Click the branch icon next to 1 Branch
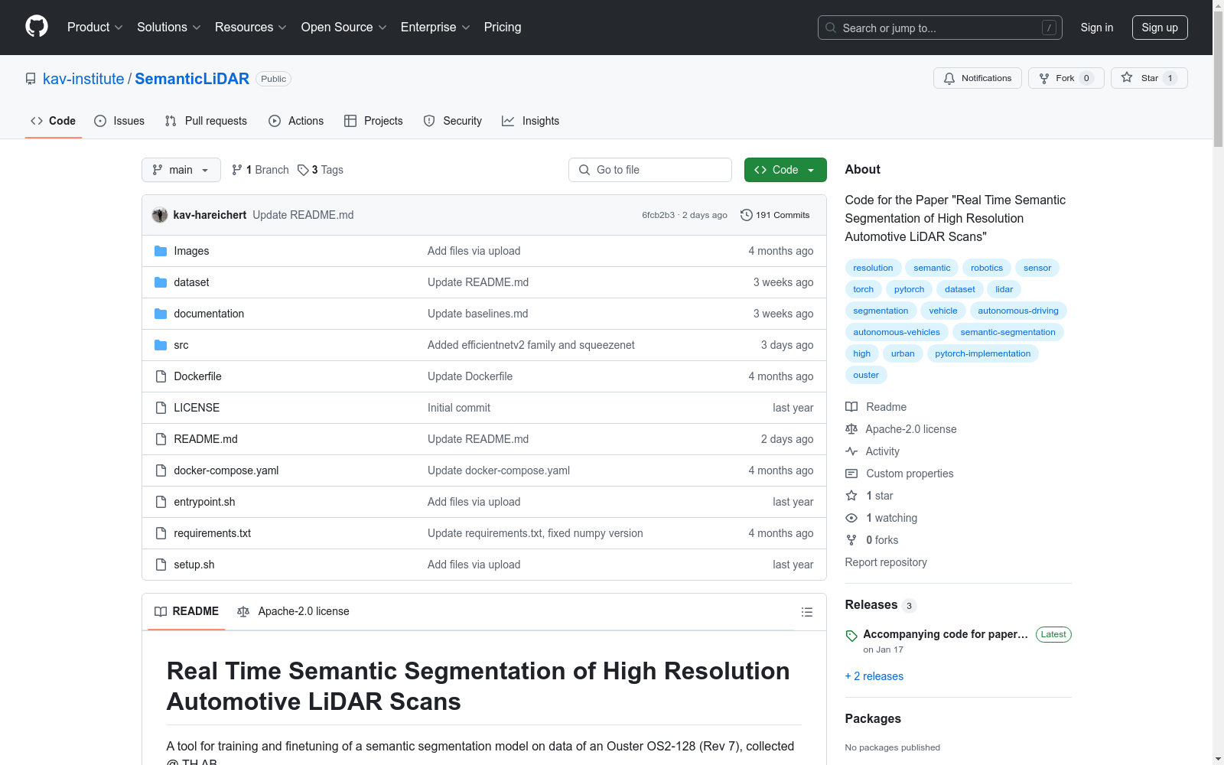Viewport: 1224px width, 765px height. (x=237, y=170)
